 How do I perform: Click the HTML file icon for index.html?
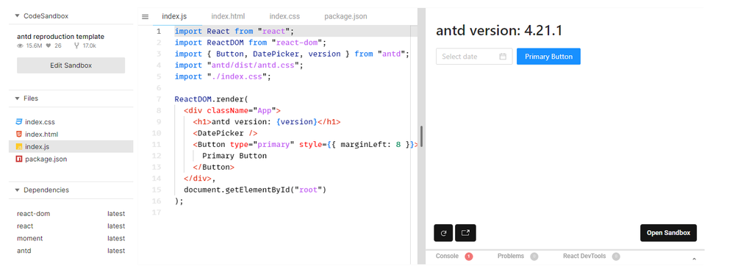(x=19, y=134)
